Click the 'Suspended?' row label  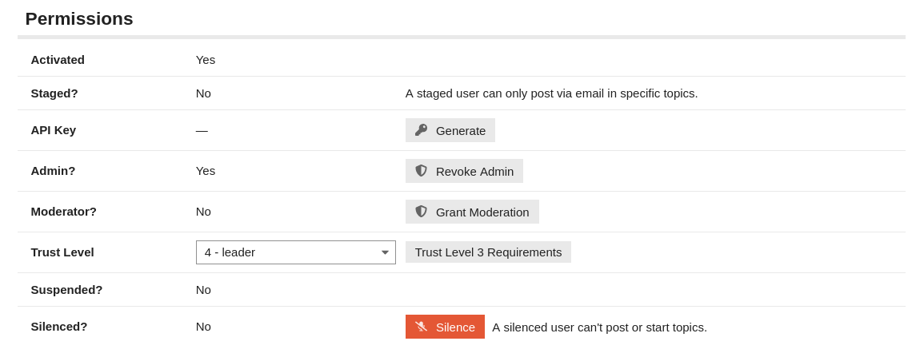tap(66, 290)
